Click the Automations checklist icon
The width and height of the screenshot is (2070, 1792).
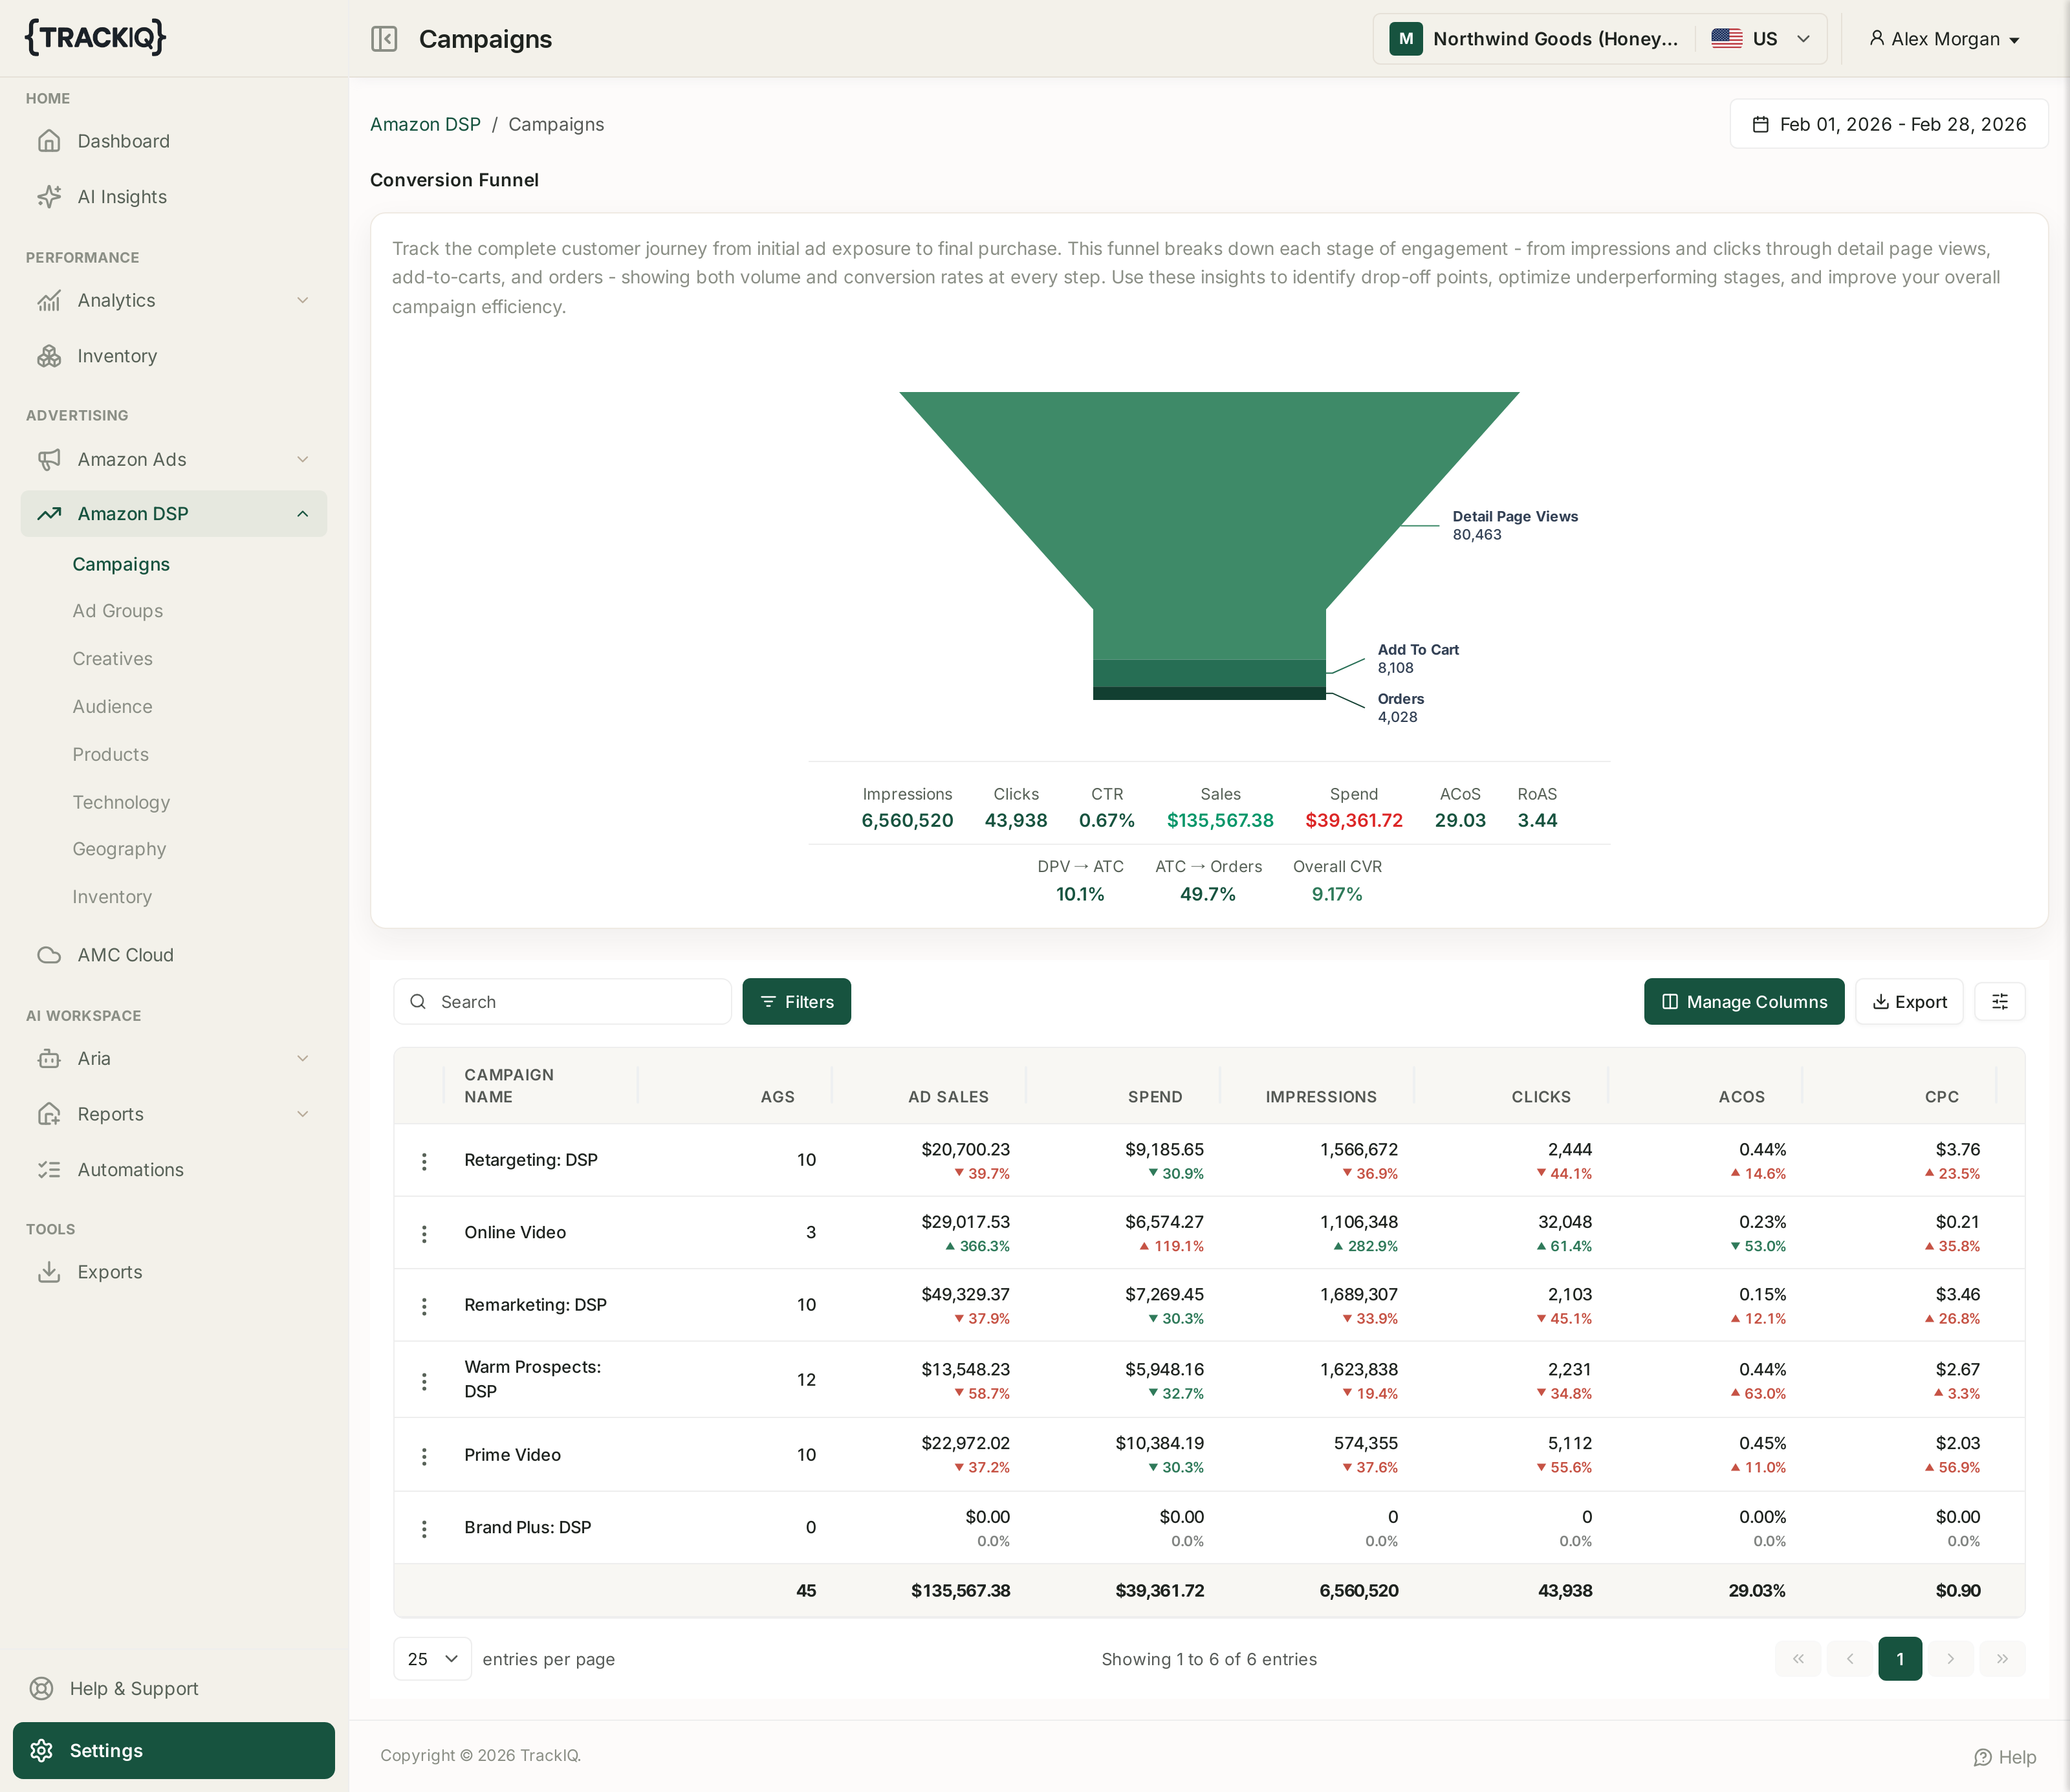pyautogui.click(x=49, y=1170)
